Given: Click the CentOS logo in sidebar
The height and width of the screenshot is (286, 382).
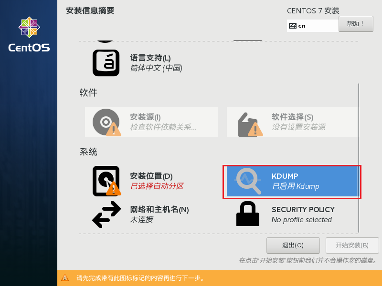Looking at the screenshot, I should pos(29,34).
